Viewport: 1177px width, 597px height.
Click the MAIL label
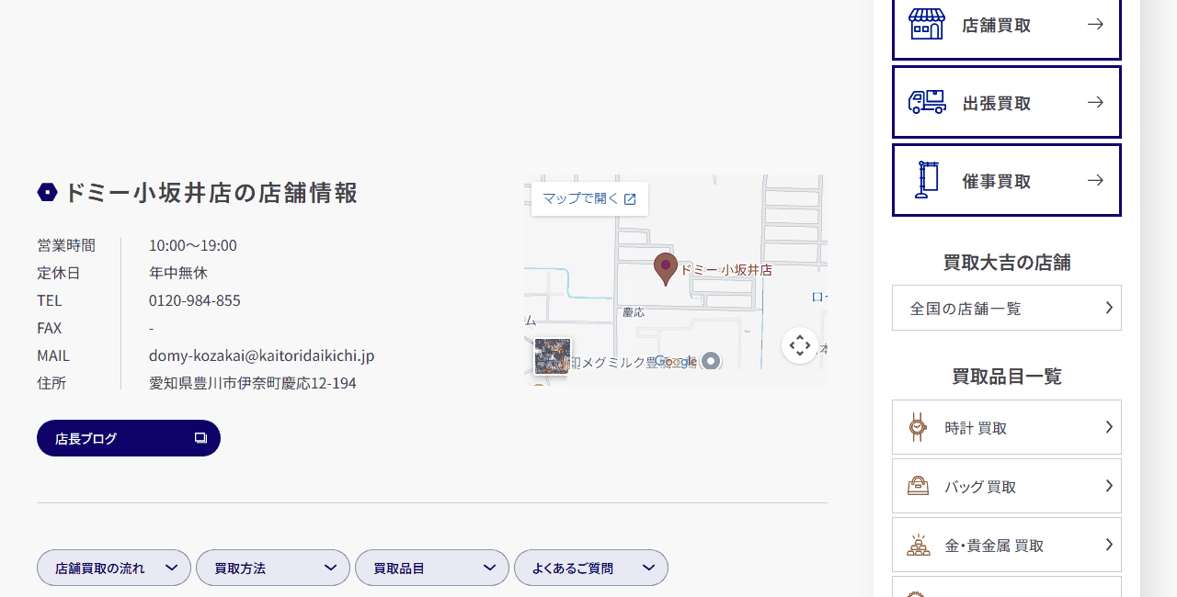[53, 355]
